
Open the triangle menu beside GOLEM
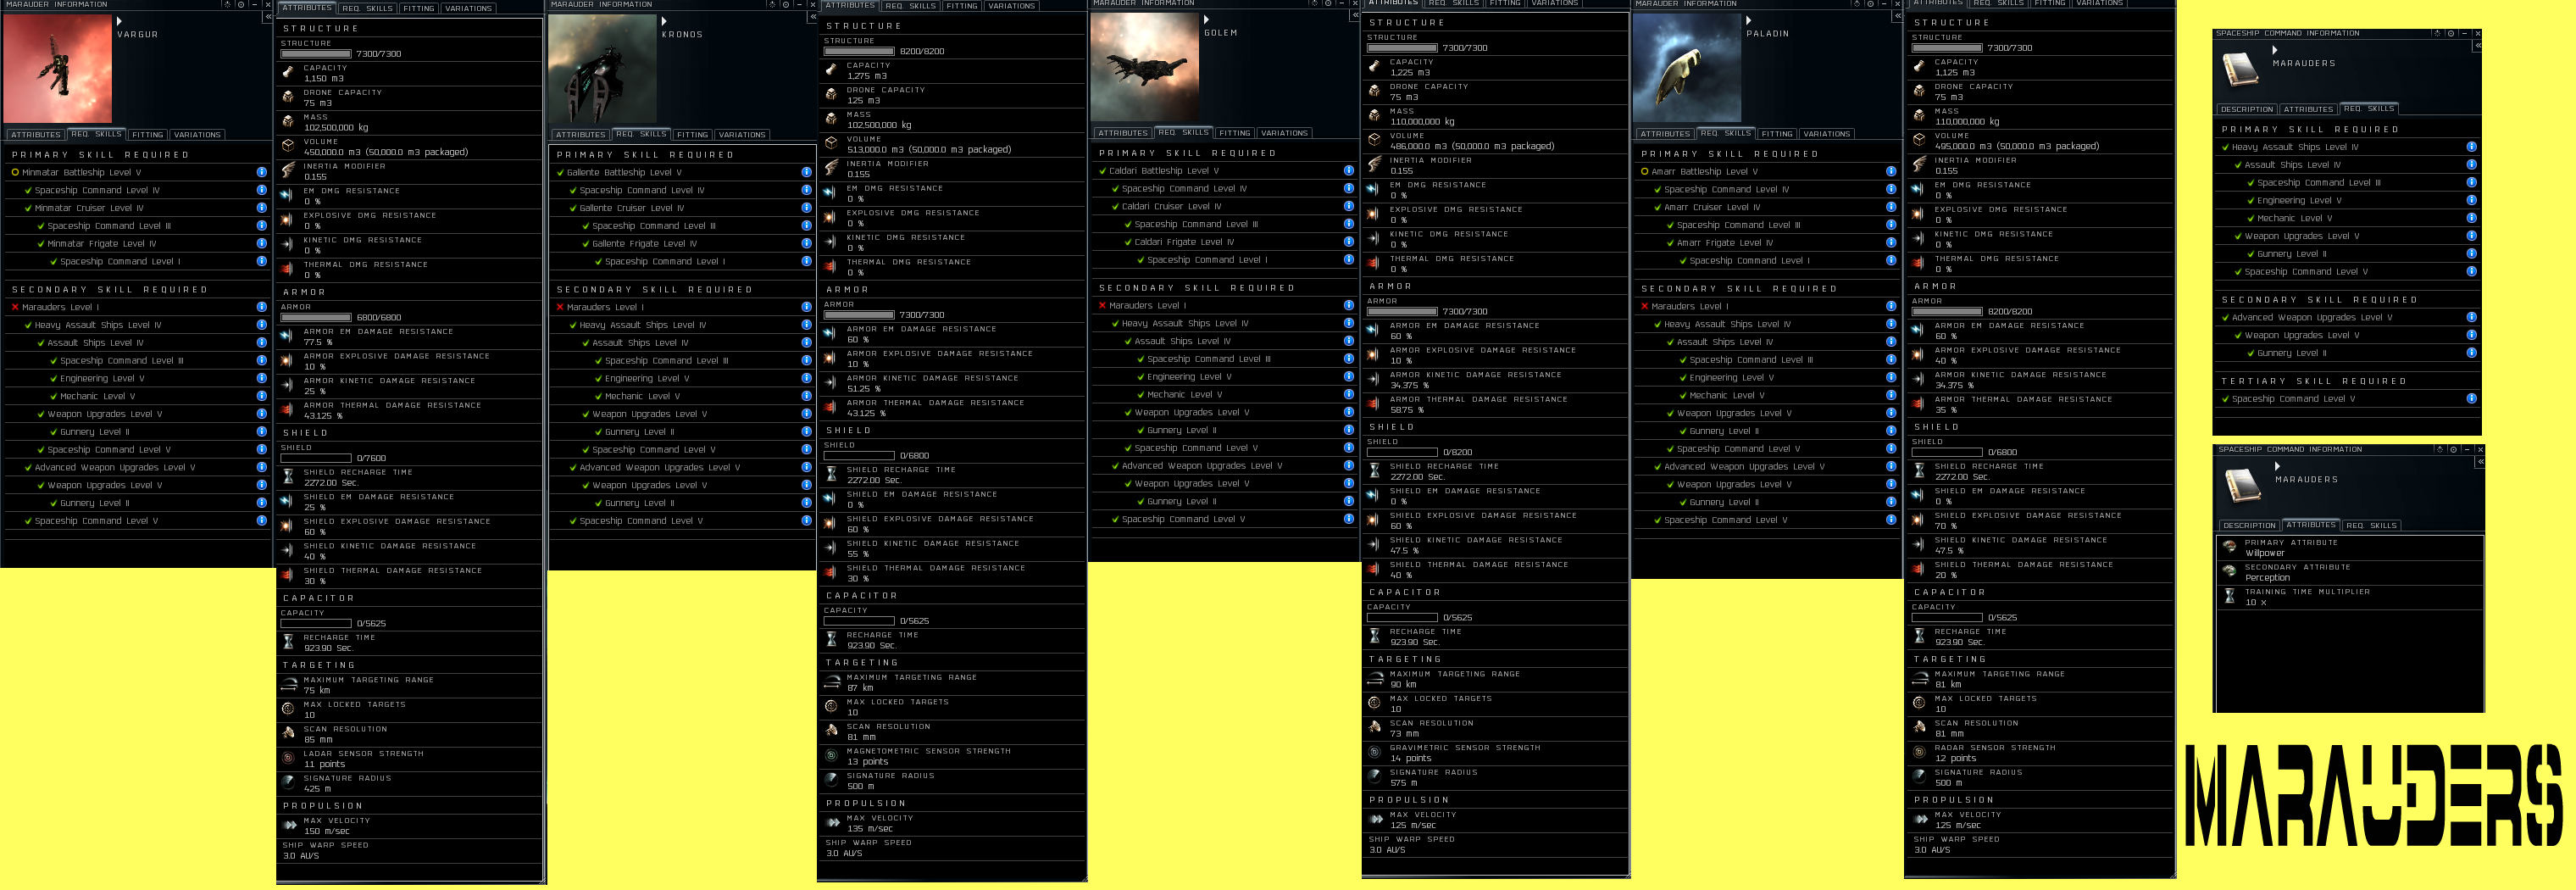tap(1206, 19)
